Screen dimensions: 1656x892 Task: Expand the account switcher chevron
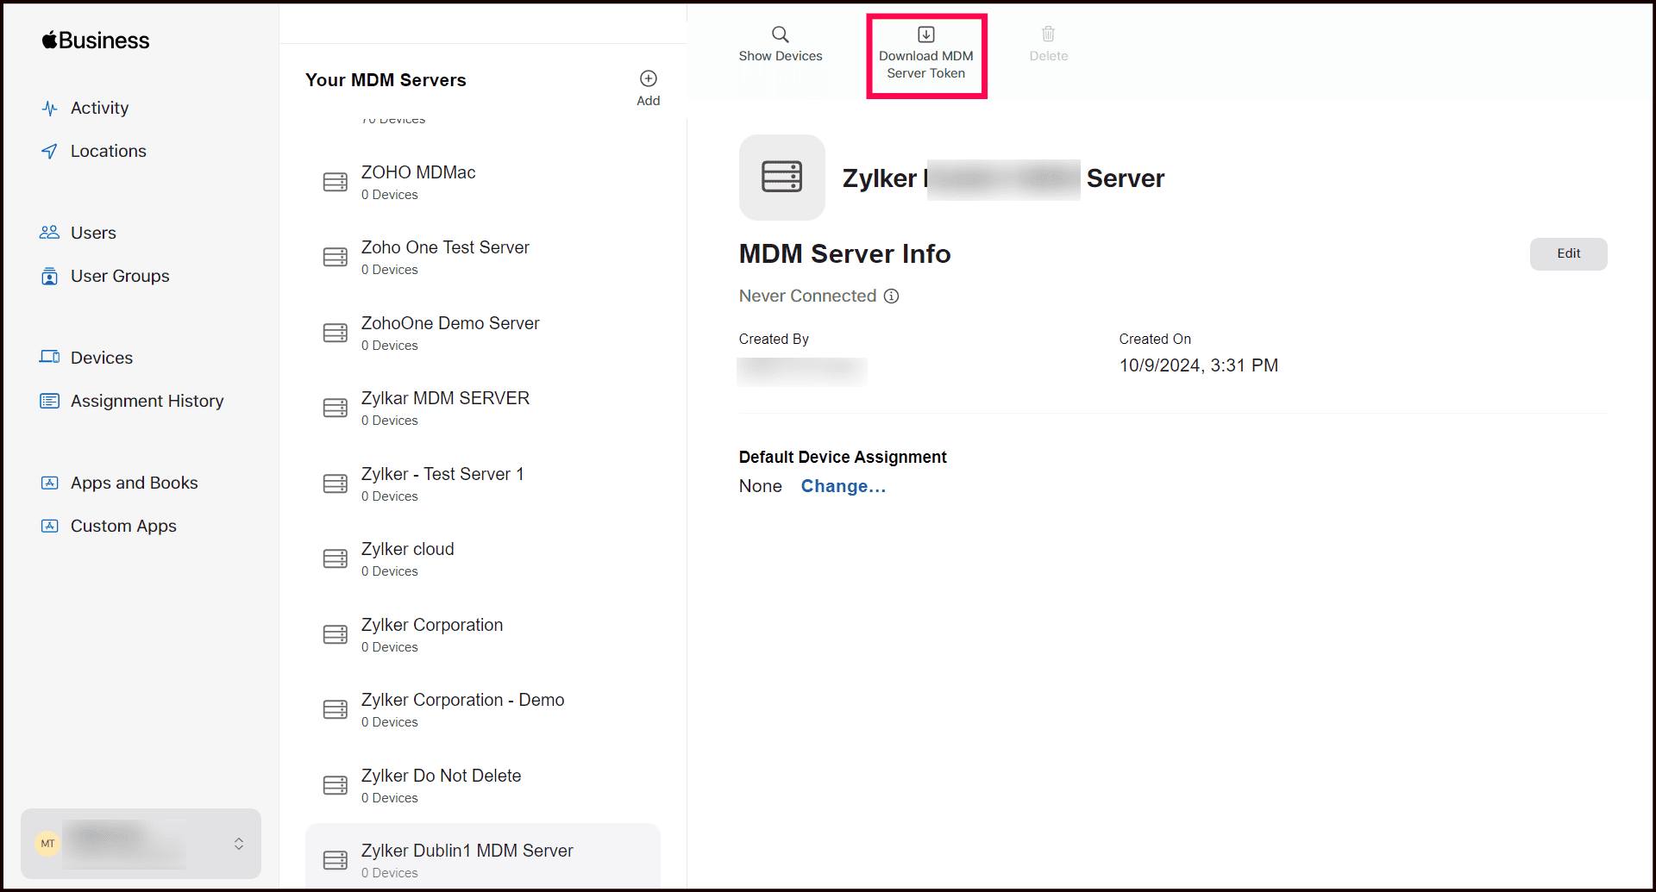point(239,844)
